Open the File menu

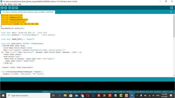pyautogui.click(x=2, y=4)
